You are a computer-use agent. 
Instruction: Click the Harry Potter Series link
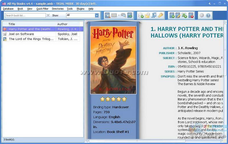pos(191,71)
